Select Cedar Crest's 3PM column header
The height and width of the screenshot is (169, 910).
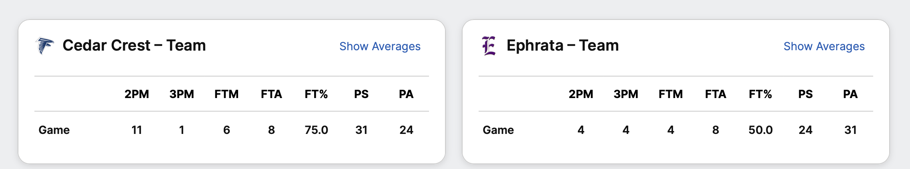click(x=182, y=94)
